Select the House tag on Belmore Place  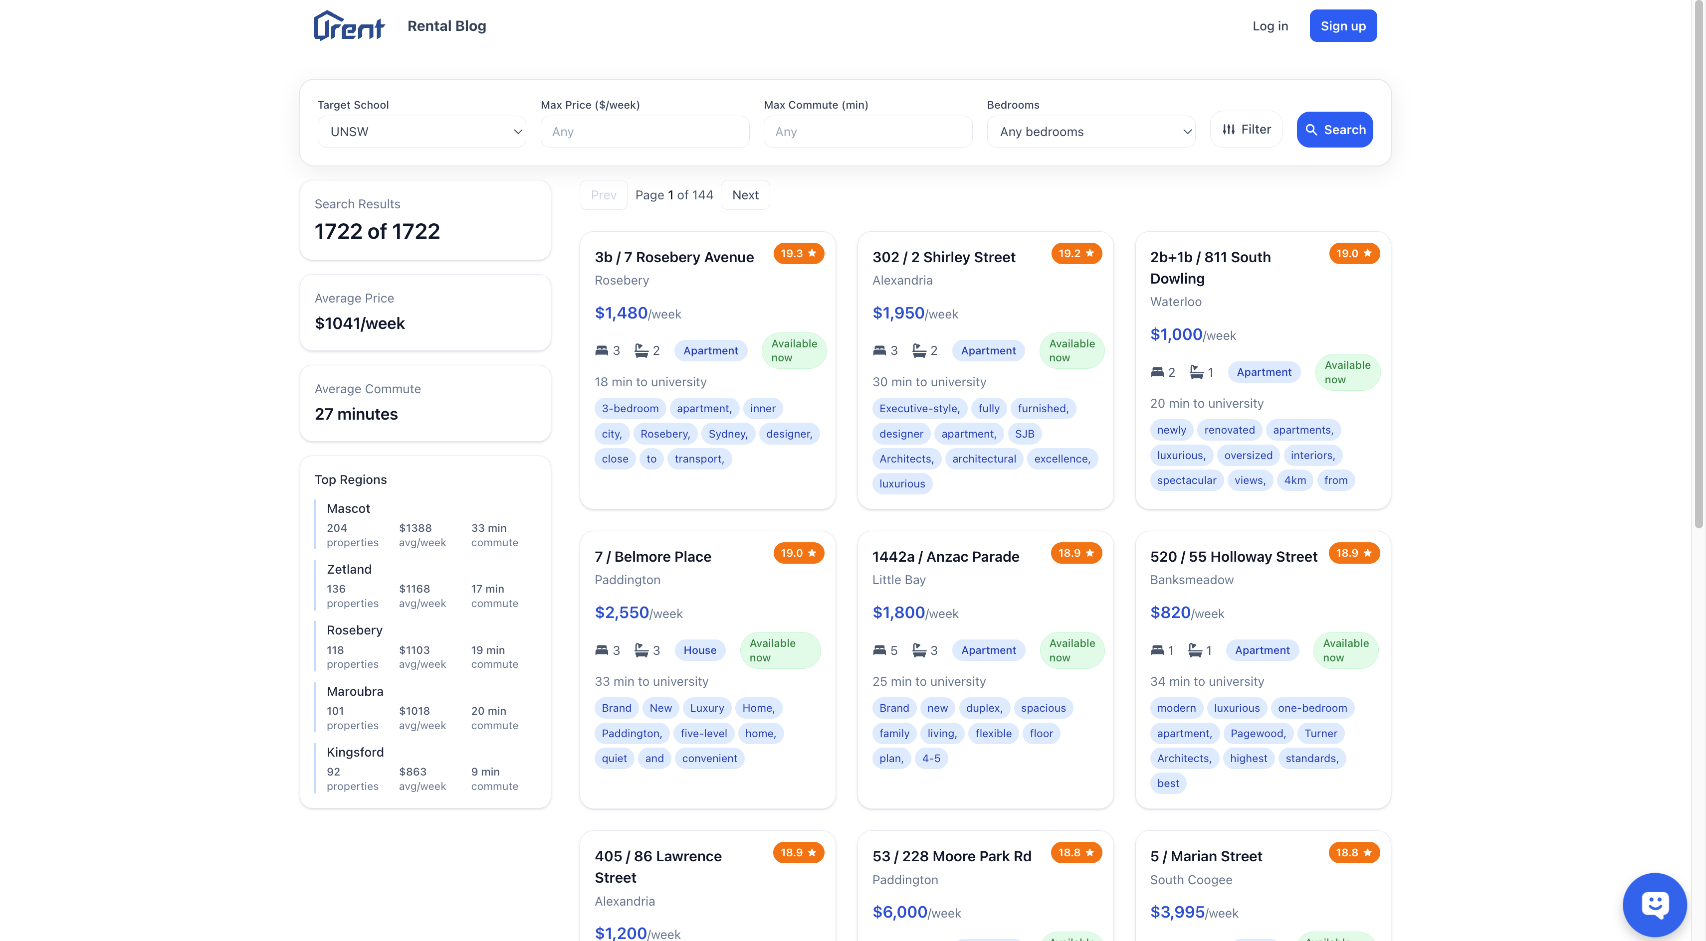point(699,650)
